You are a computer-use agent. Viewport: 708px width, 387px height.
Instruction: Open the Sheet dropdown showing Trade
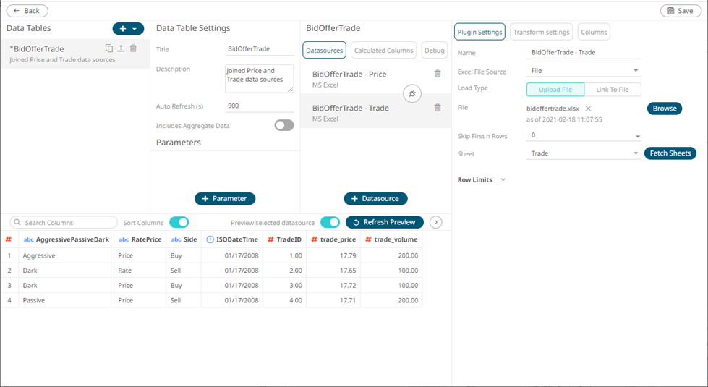click(x=584, y=153)
